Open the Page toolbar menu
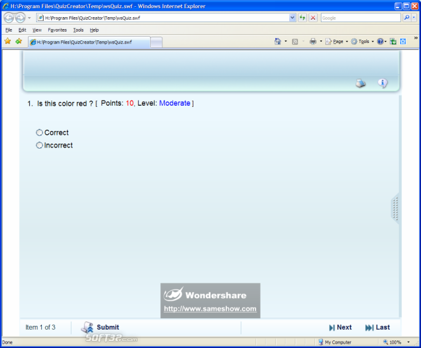 click(337, 42)
